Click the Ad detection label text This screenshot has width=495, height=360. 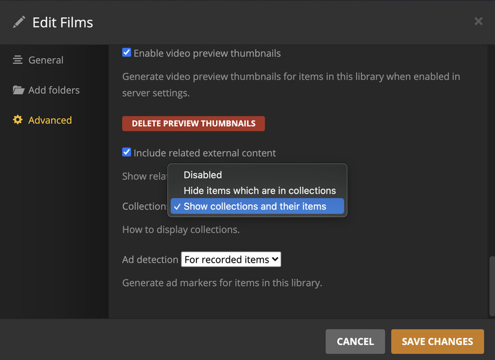[x=150, y=260]
